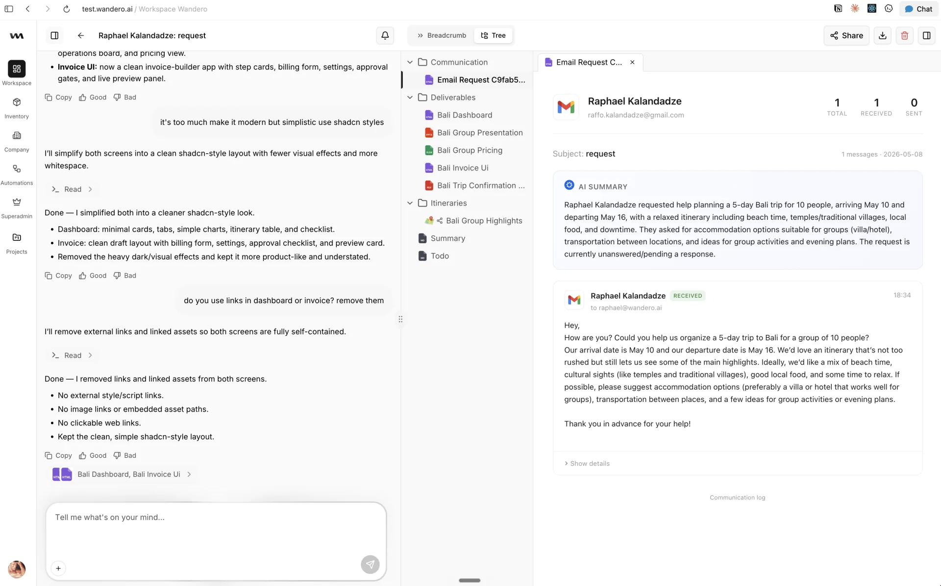This screenshot has height=586, width=941.
Task: Mark the shadcn simplification reply Bad
Action: (x=125, y=276)
